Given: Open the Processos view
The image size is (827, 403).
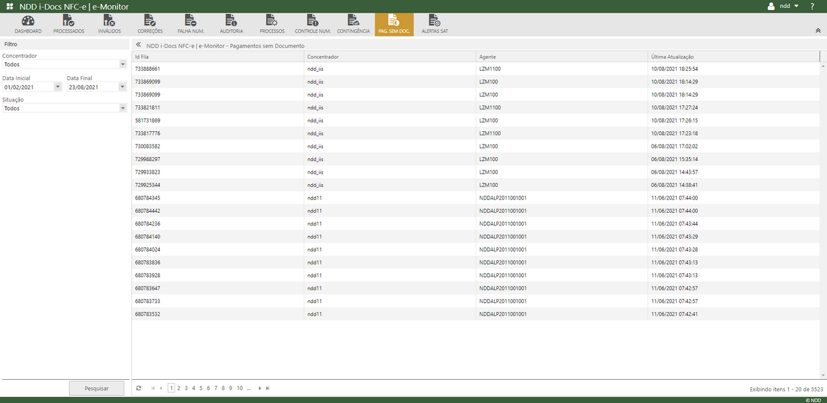Looking at the screenshot, I should (272, 25).
